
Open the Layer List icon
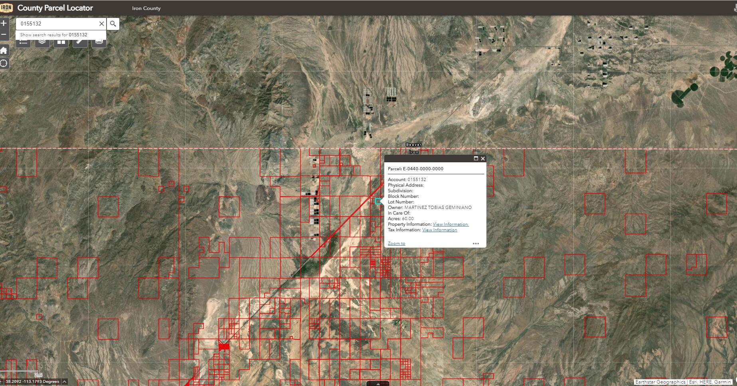pos(42,43)
